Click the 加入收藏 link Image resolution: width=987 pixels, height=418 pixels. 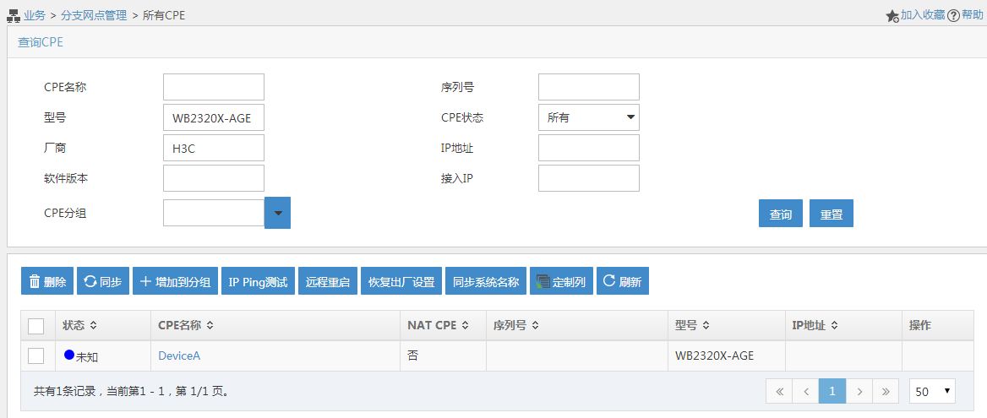923,15
